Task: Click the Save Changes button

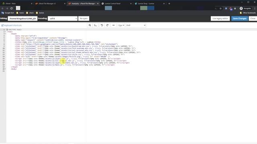Action: point(240,18)
